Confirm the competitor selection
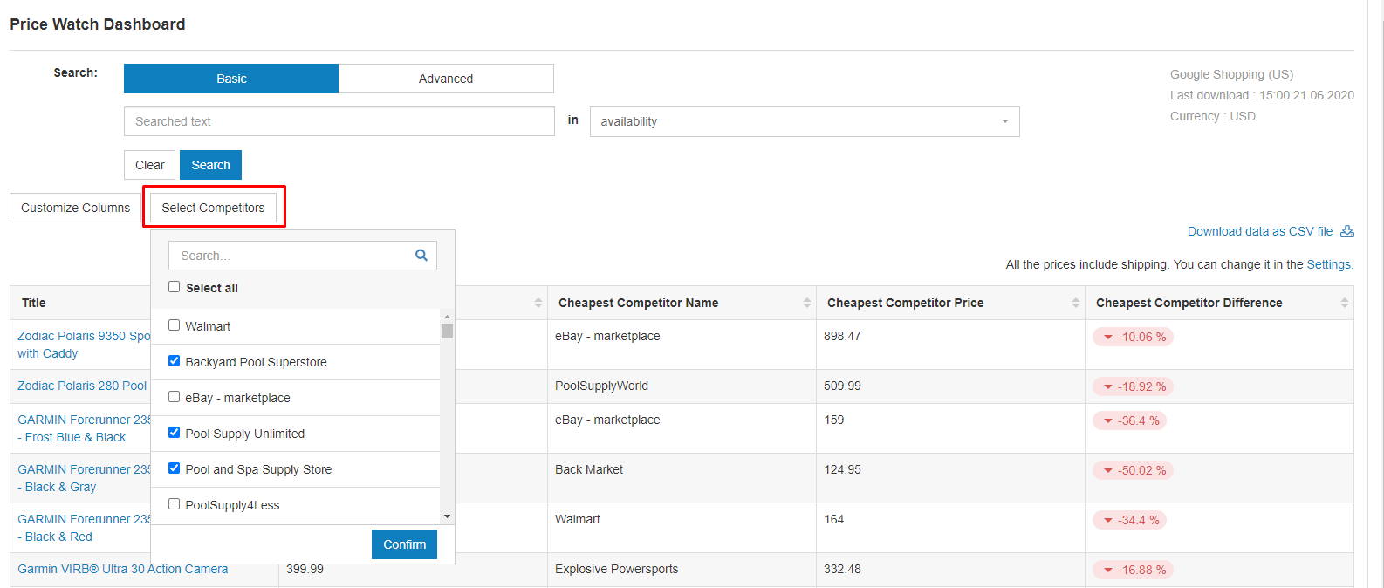 click(404, 544)
